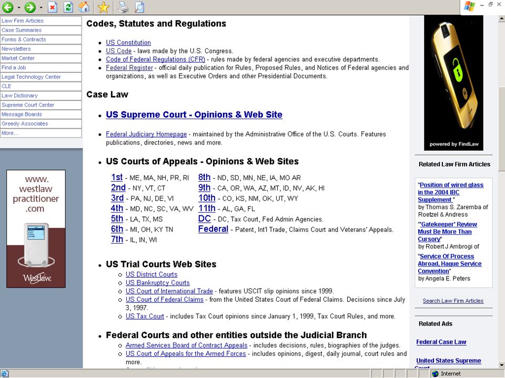Open Law Dictionary sidebar item
This screenshot has height=378, width=505.
41,96
